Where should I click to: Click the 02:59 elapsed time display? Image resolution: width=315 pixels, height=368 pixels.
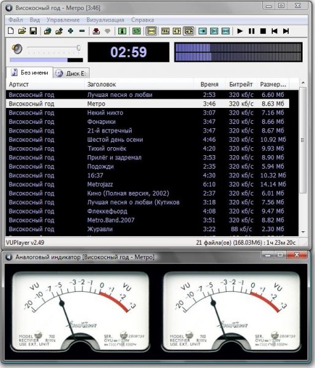(129, 52)
